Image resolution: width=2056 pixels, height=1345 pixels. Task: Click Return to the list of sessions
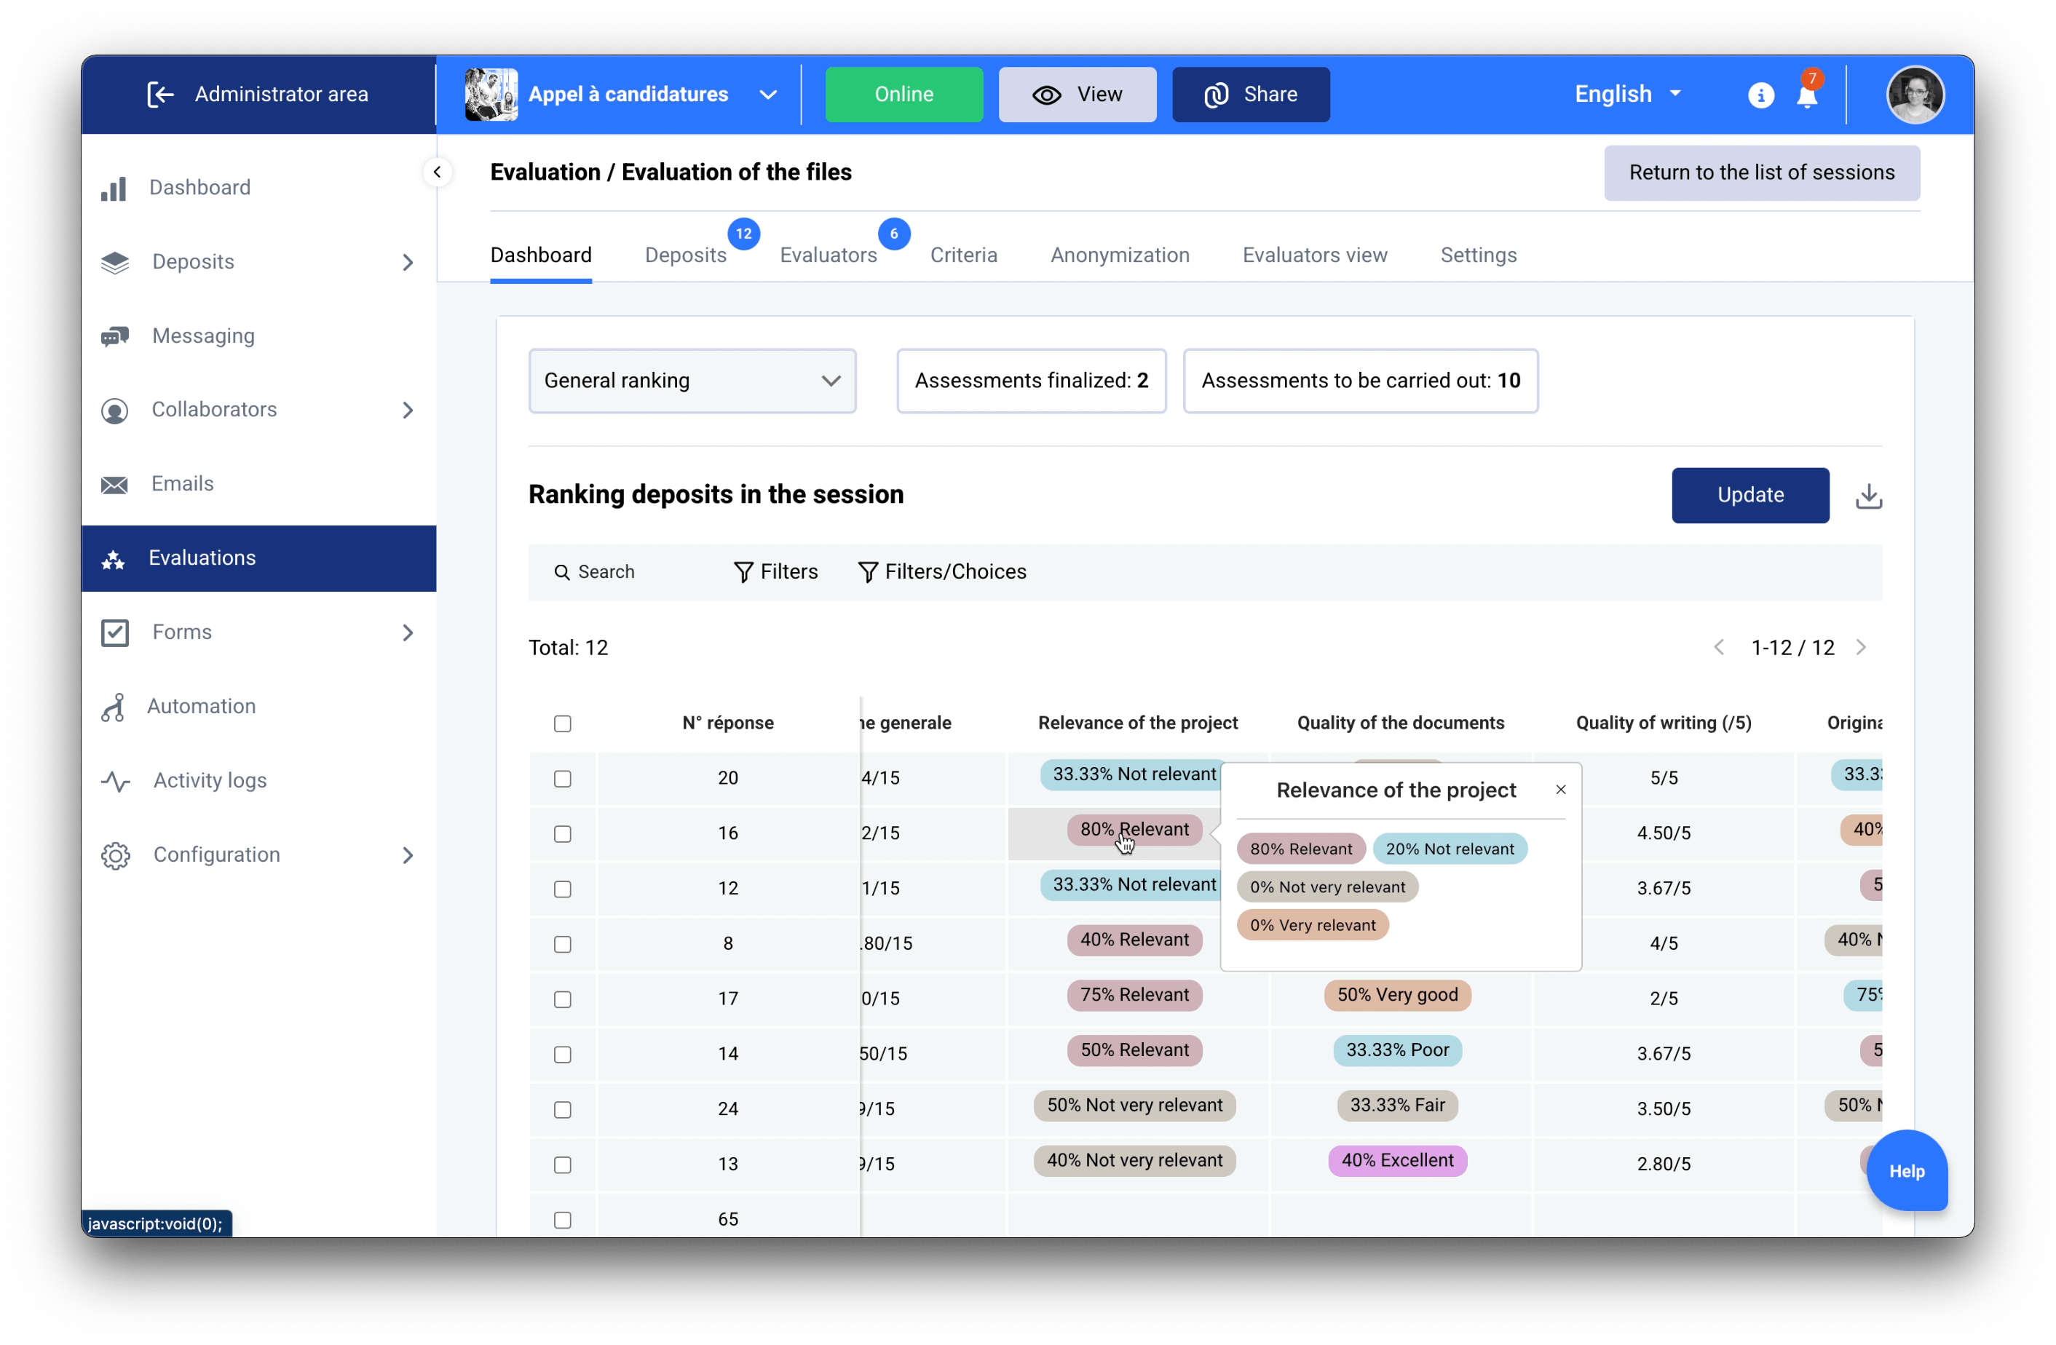[x=1760, y=172]
